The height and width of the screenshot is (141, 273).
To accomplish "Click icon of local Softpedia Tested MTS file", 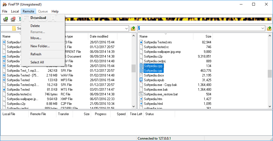I will 4,90.
